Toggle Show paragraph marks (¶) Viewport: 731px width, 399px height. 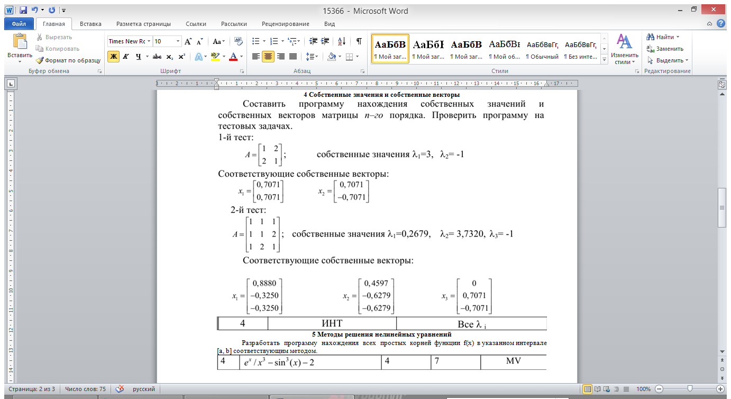click(359, 41)
